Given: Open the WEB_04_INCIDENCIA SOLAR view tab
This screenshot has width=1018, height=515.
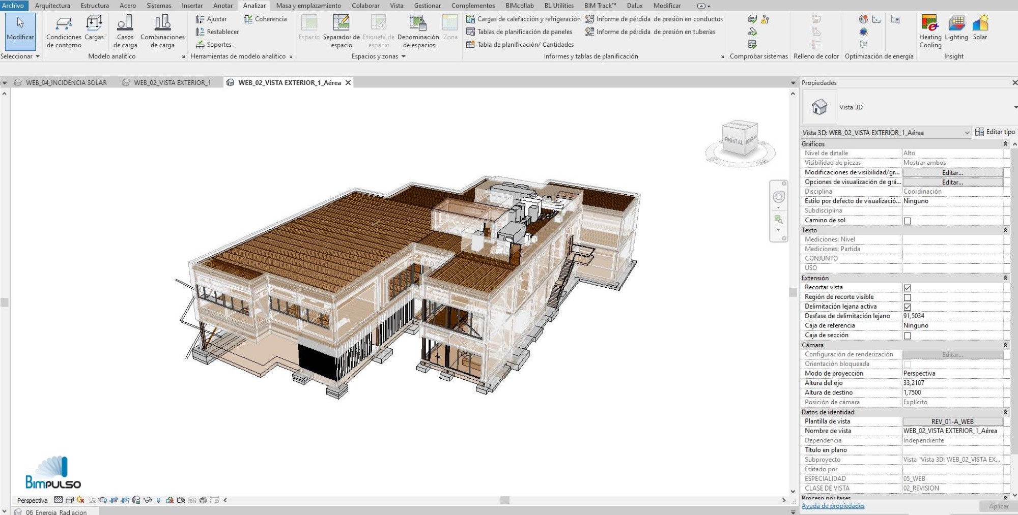Looking at the screenshot, I should click(x=66, y=82).
